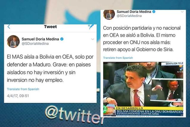Open the Samuel Doria Medina name in left tweet

pyautogui.click(x=40, y=39)
